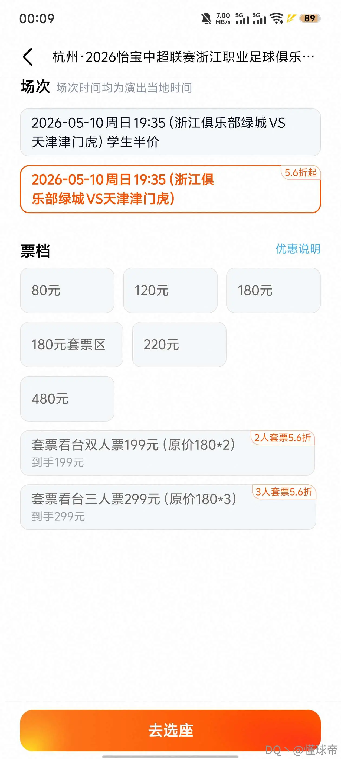The image size is (341, 759).
Task: Pick the 220元 ticket tier
Action: [179, 345]
